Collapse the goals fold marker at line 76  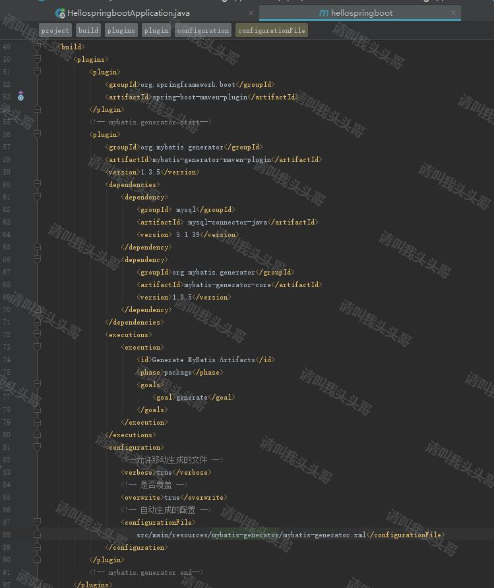pos(37,384)
